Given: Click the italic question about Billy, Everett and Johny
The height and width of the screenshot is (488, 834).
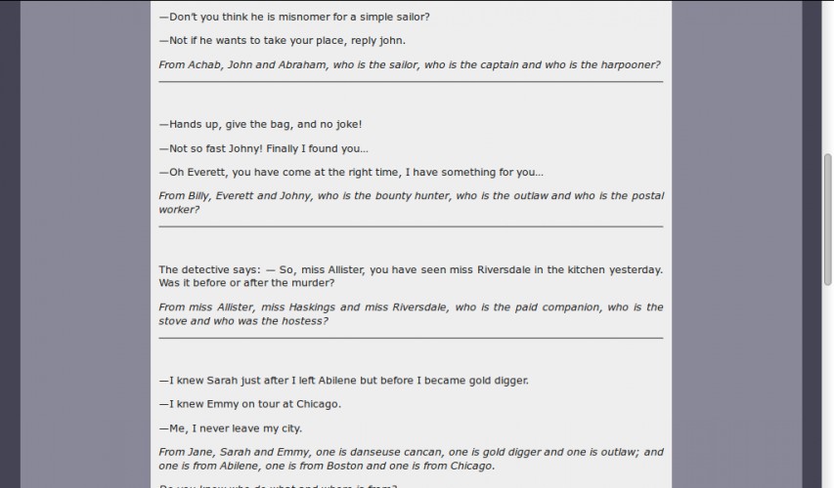Looking at the screenshot, I should click(412, 202).
